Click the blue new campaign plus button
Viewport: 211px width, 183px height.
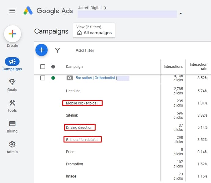pos(42,50)
